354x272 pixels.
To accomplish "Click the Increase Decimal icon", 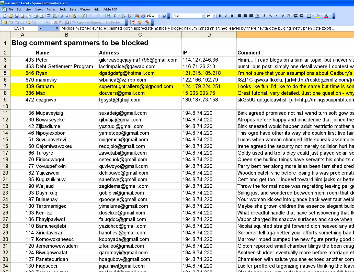I will tap(282, 16).
